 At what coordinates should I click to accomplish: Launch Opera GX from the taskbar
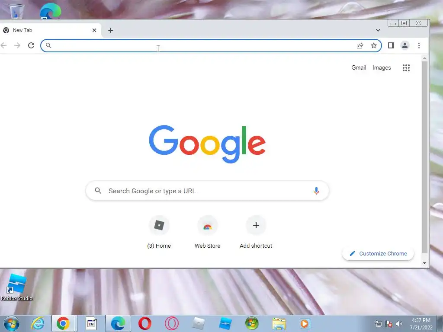point(171,323)
